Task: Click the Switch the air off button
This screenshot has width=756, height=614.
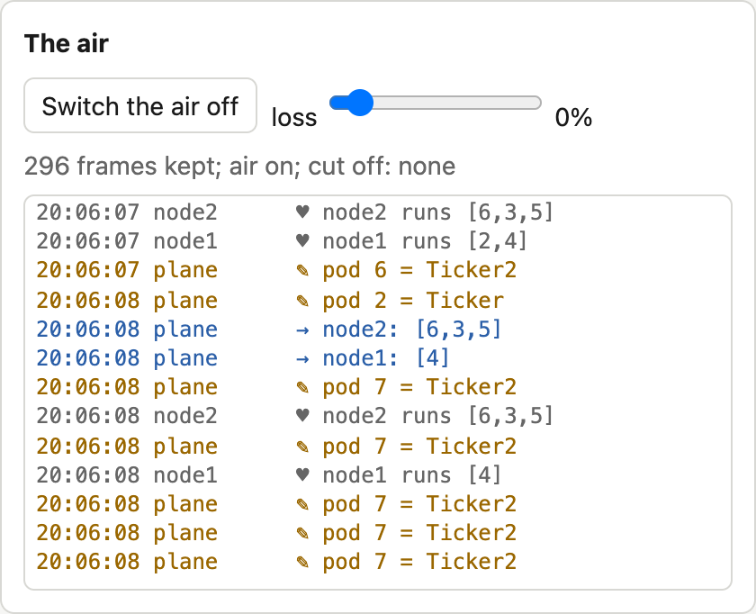Action: click(x=140, y=105)
